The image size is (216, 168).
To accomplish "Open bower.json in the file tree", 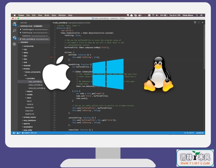I will [29, 107].
